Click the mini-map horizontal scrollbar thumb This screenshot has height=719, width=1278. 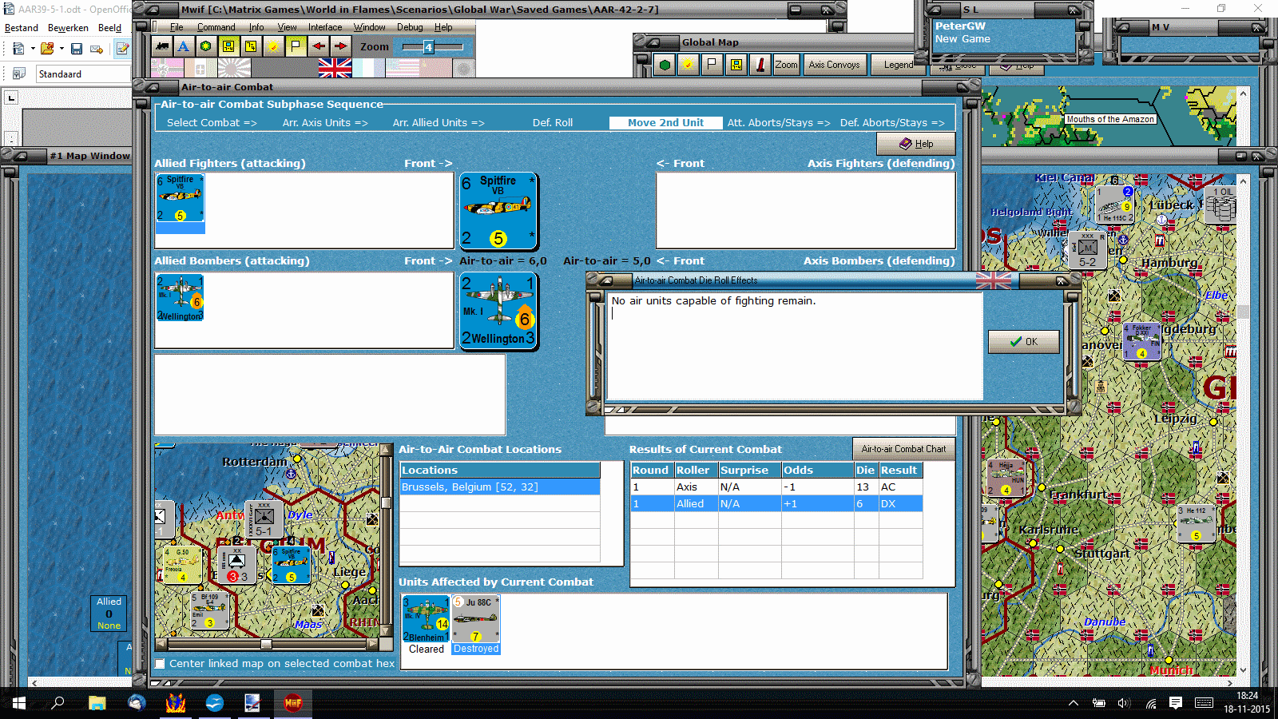coord(266,644)
